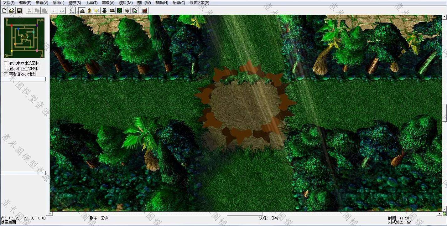Click the minimap maze preview
Viewport: 447px width, 226px height.
[x=24, y=38]
